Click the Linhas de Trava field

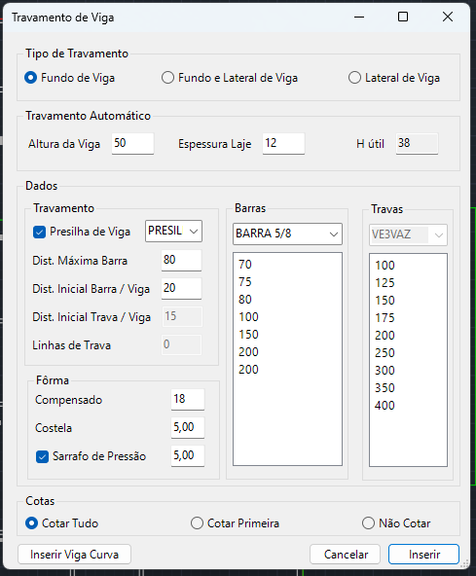(x=182, y=344)
